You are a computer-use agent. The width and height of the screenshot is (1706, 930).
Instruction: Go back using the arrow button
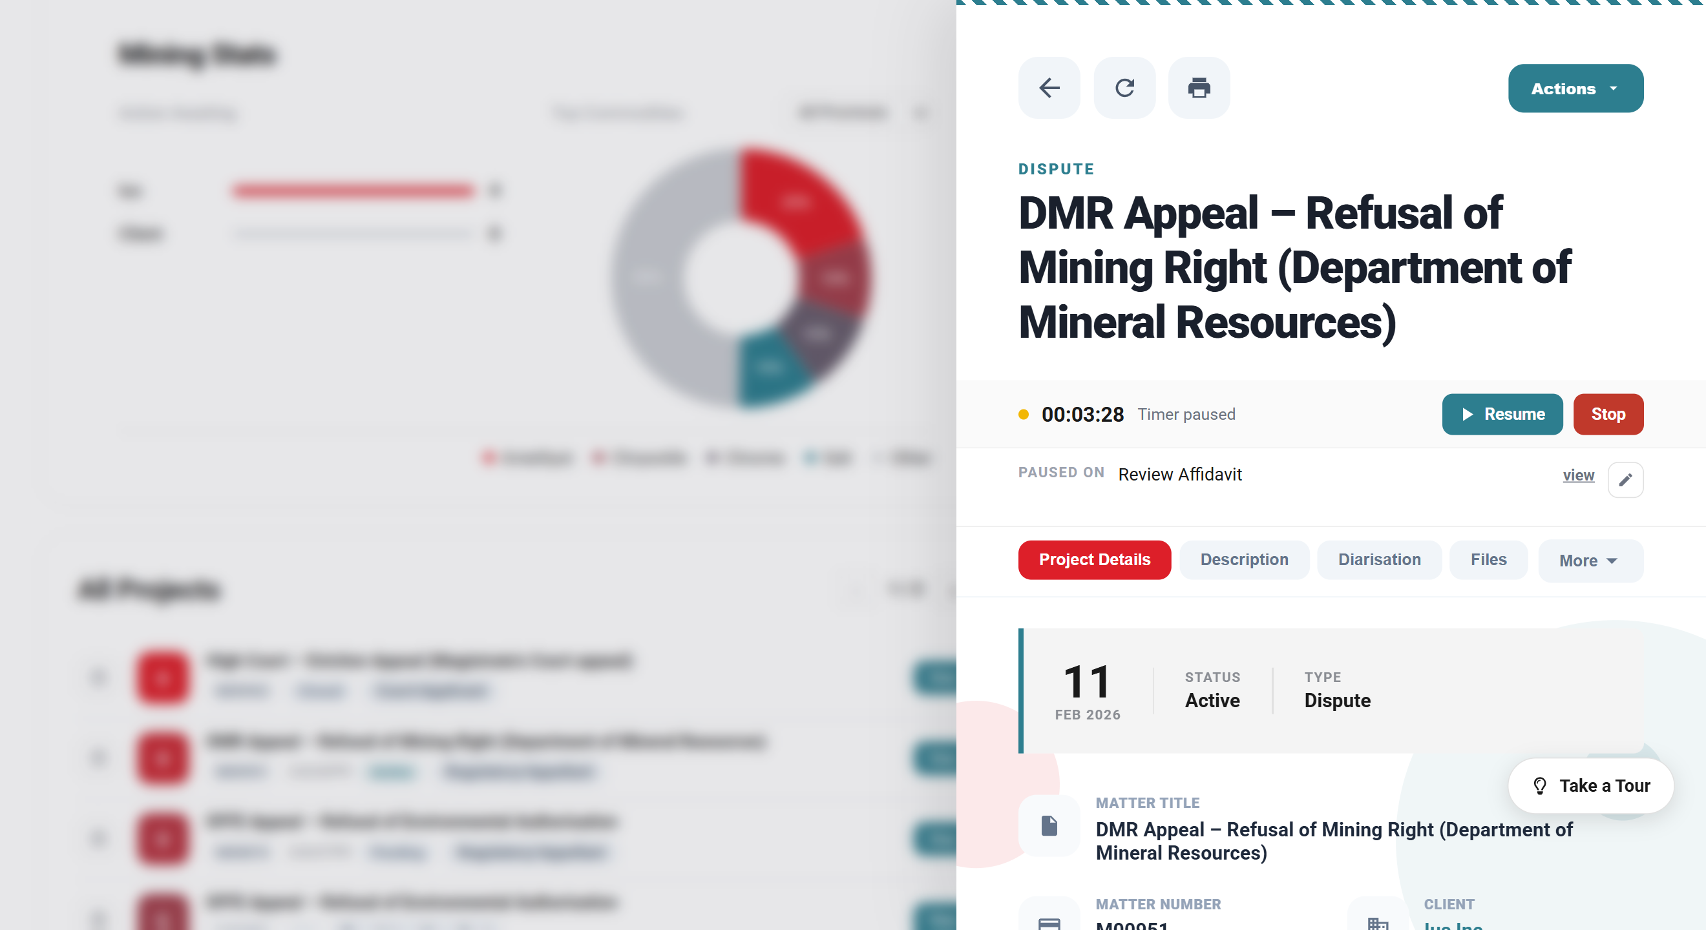1049,88
